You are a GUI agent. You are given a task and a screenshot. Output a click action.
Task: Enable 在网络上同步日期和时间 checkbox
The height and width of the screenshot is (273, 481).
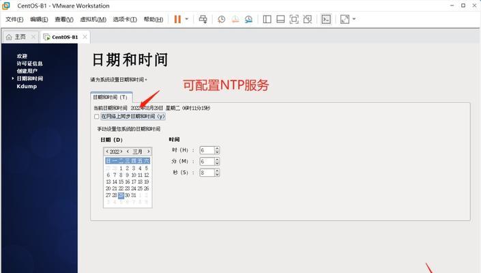point(97,117)
